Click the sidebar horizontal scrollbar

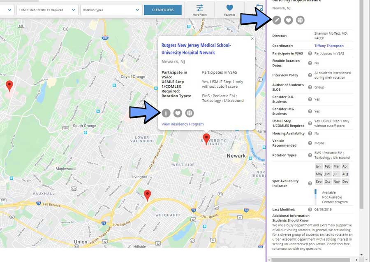pos(310,260)
